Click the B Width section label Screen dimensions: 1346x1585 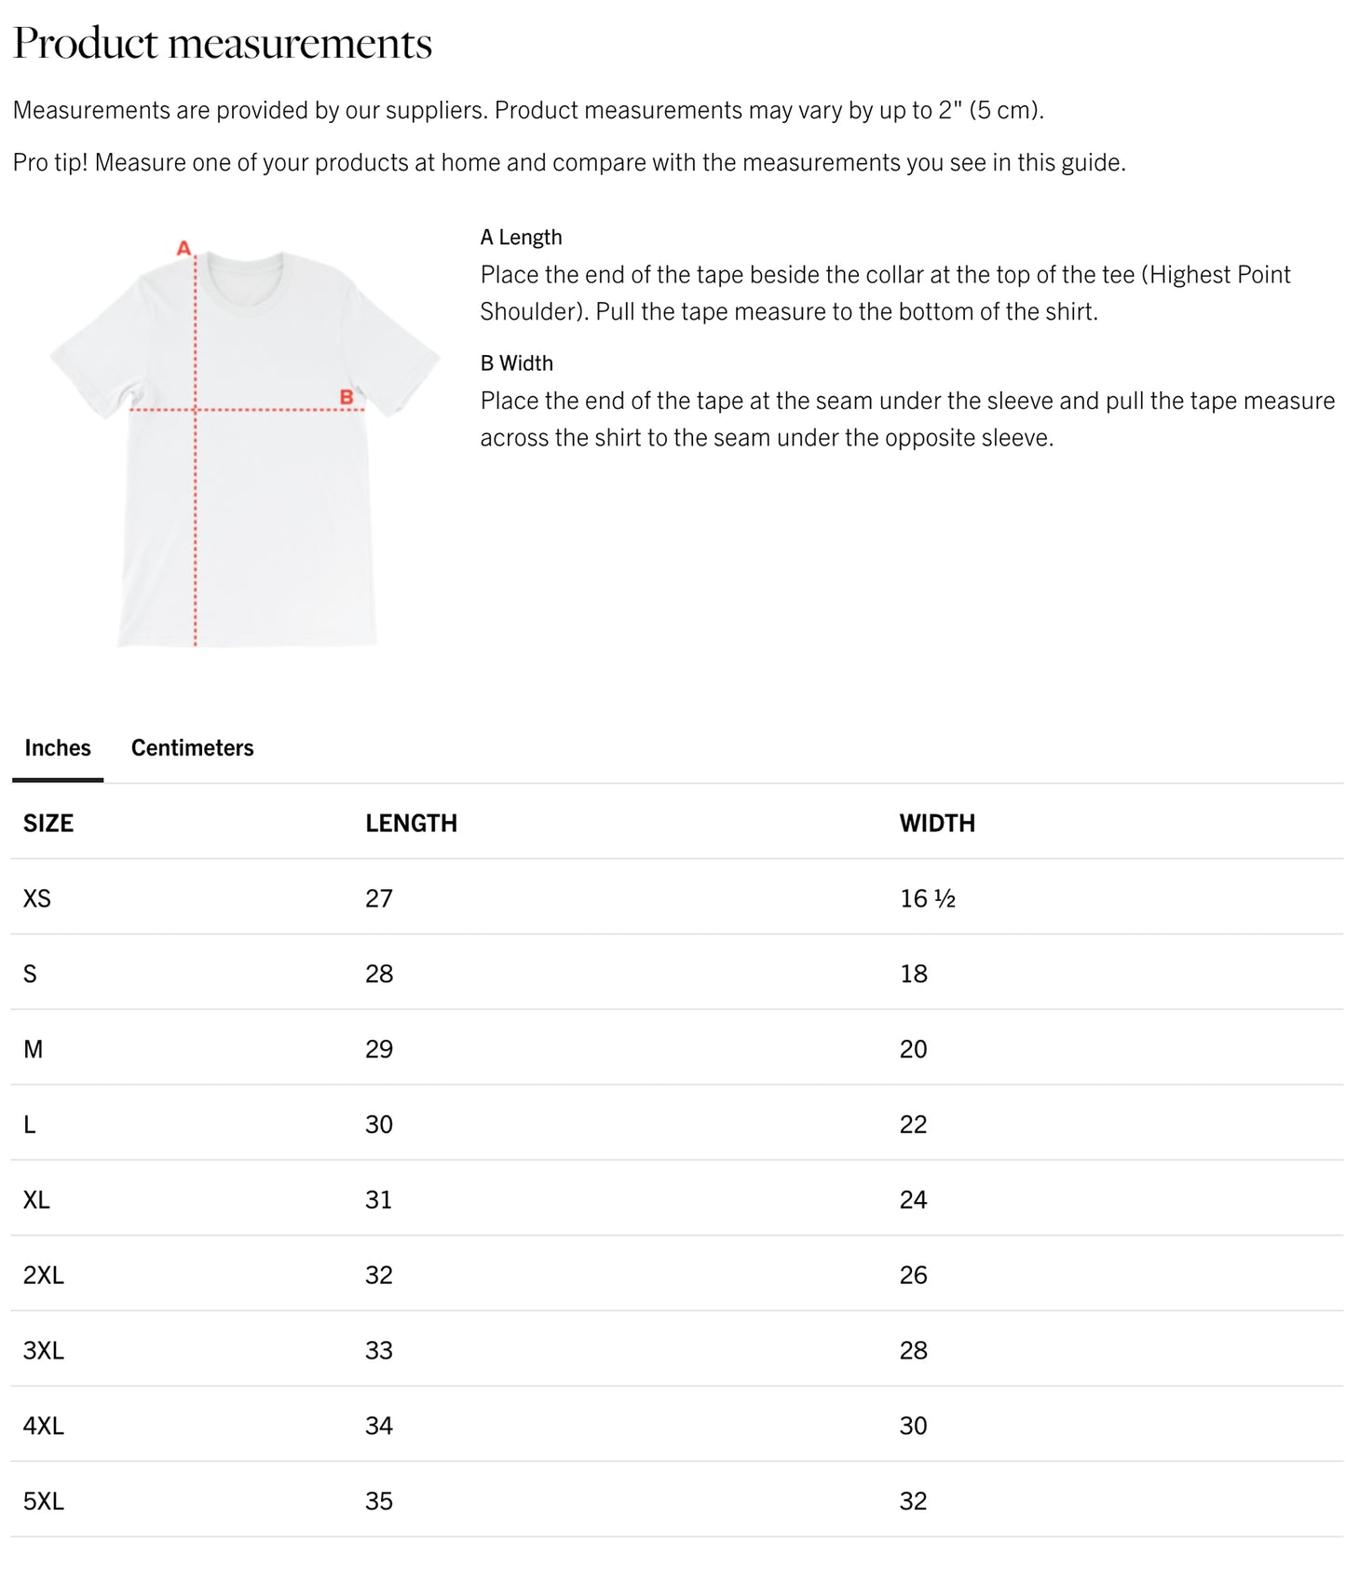coord(516,362)
